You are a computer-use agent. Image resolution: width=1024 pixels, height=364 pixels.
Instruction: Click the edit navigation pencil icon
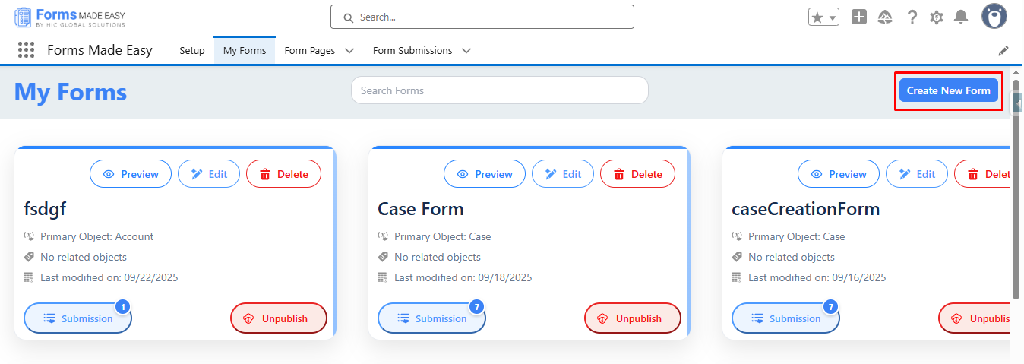1003,51
